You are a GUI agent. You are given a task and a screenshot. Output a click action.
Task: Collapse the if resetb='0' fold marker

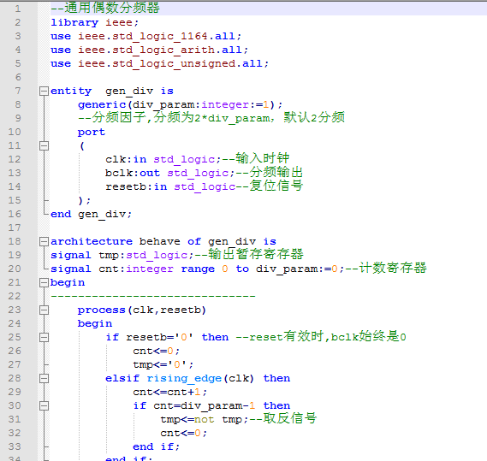pos(45,337)
